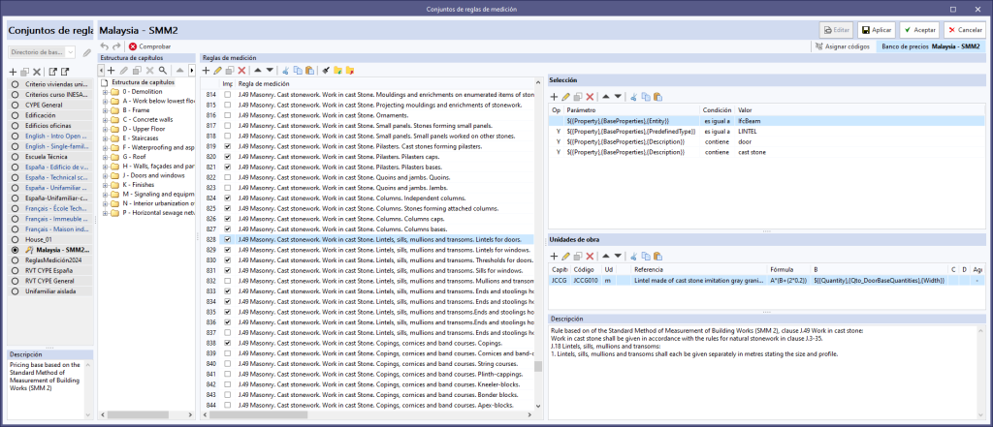
Task: Click paste icon in Unidades de obra toolbar
Action: pyautogui.click(x=657, y=256)
